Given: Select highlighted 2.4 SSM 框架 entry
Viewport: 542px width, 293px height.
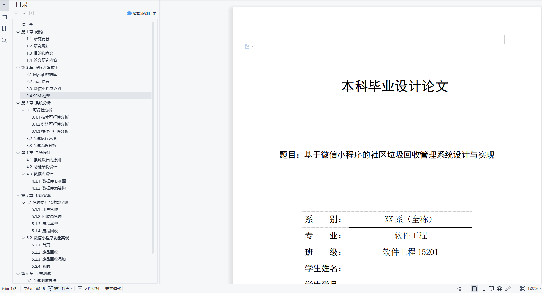Looking at the screenshot, I should 85,96.
